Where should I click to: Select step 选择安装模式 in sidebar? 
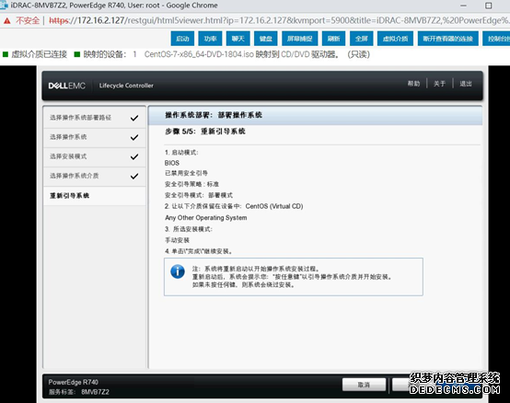tap(94, 156)
